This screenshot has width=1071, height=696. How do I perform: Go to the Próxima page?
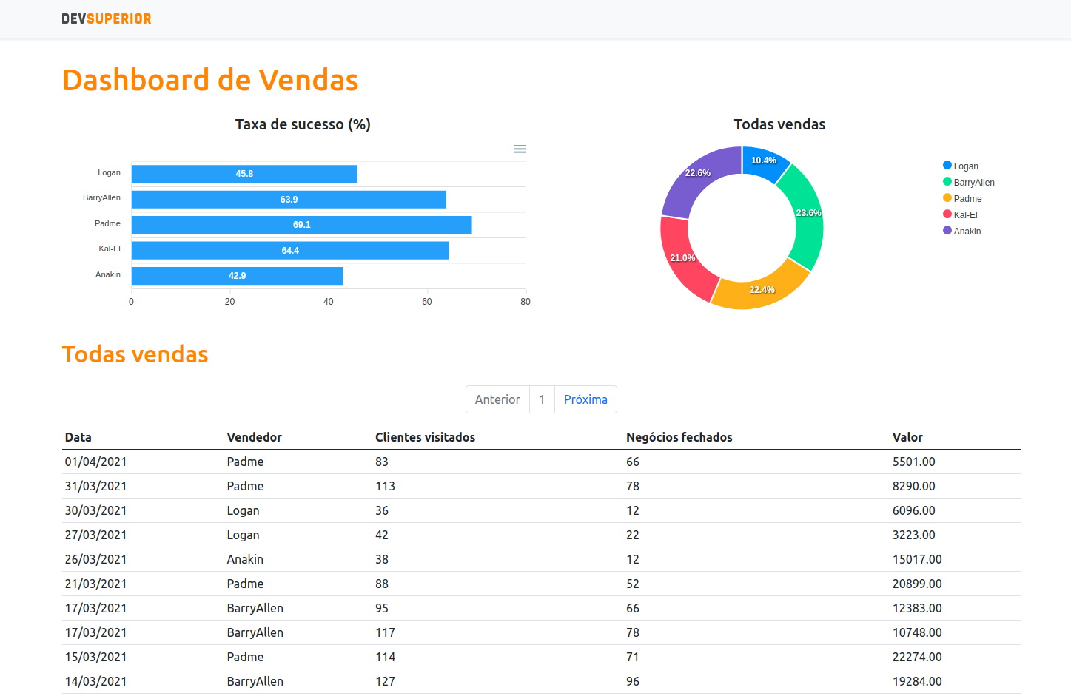585,399
